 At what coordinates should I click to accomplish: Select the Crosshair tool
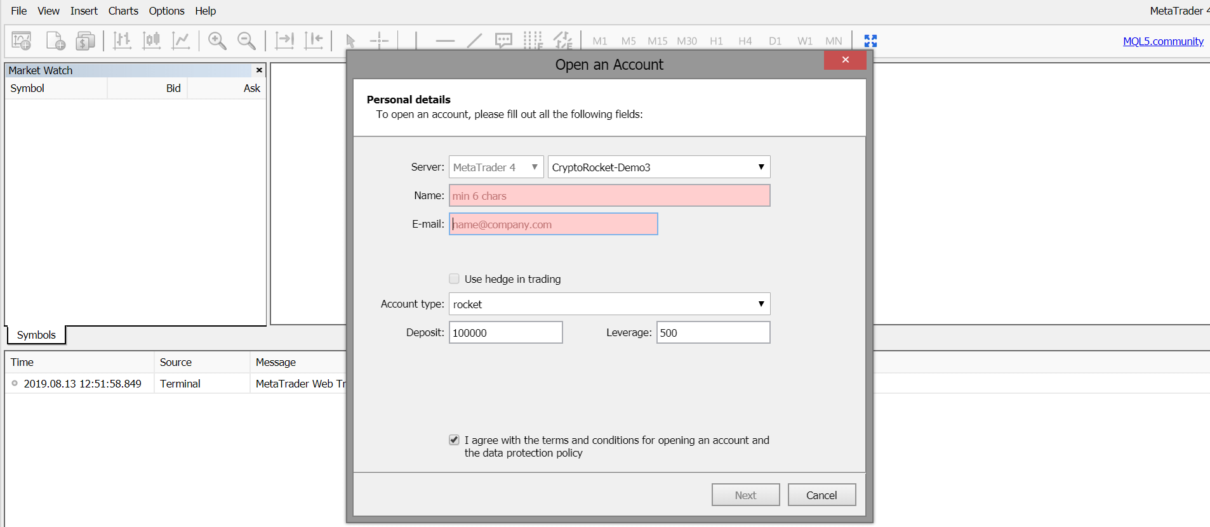pos(379,41)
